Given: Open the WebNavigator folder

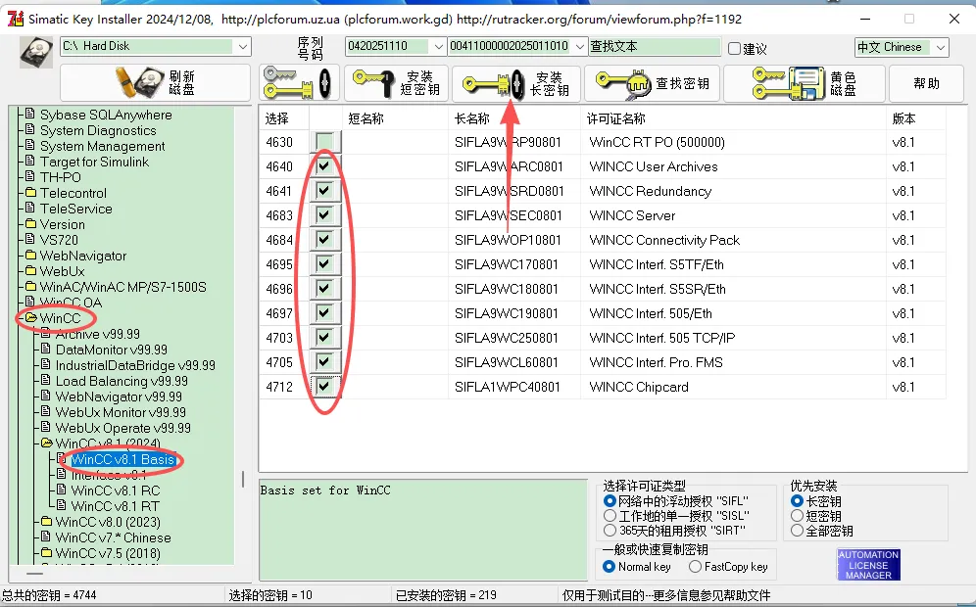Looking at the screenshot, I should coord(82,256).
